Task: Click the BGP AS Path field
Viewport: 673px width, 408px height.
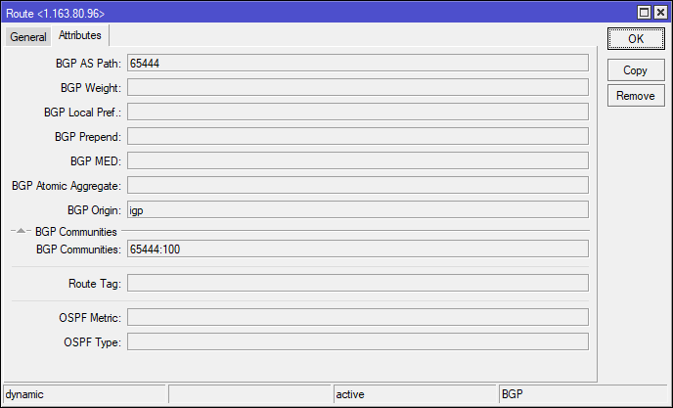Action: pos(358,64)
